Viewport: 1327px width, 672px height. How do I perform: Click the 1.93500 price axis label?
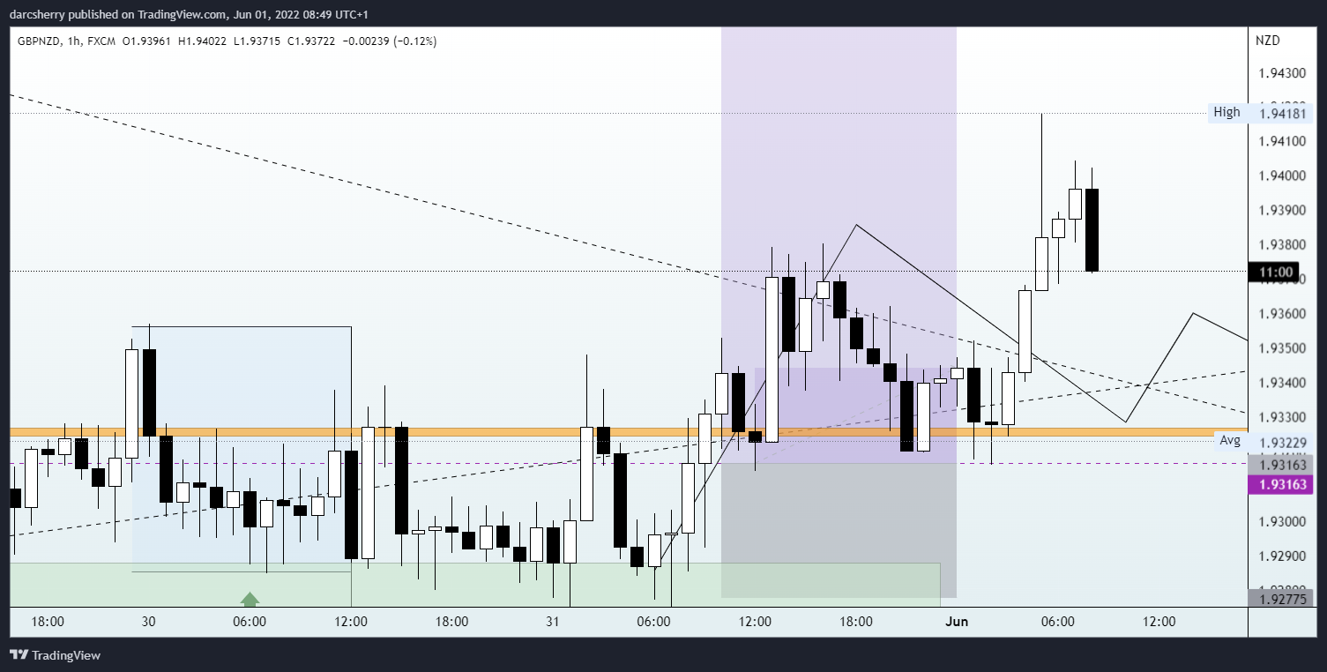(1283, 348)
